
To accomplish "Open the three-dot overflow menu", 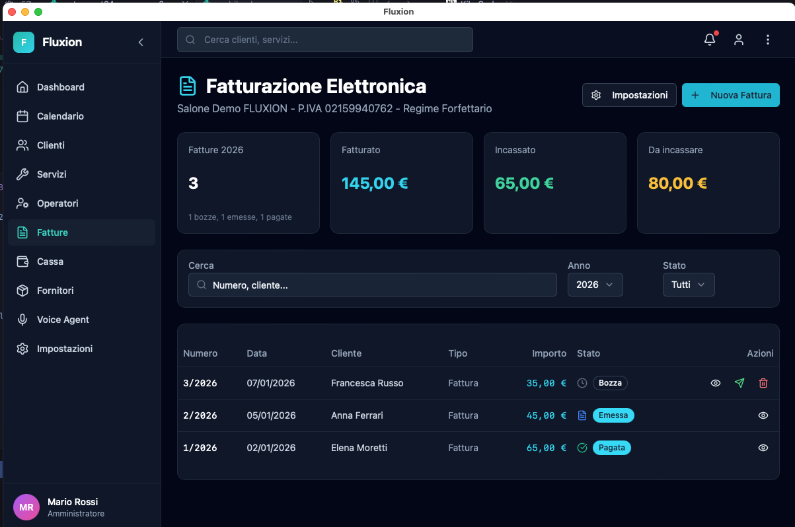I will point(768,40).
